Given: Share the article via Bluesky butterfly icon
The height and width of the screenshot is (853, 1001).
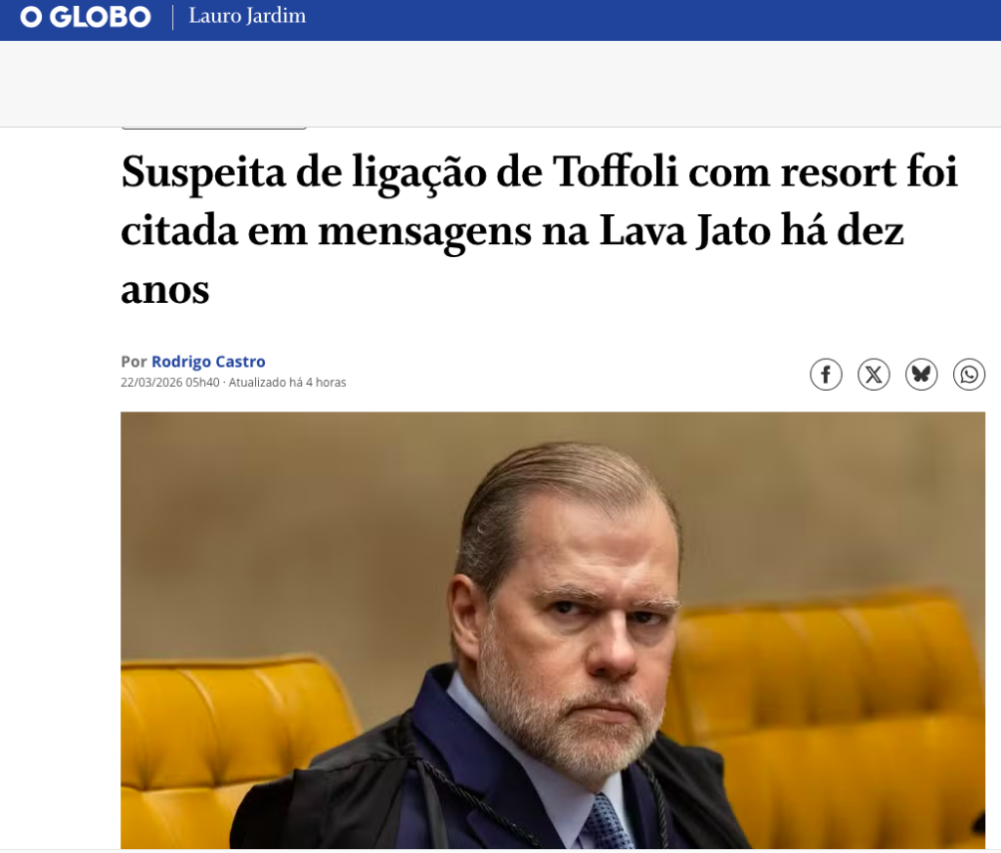Looking at the screenshot, I should [921, 374].
